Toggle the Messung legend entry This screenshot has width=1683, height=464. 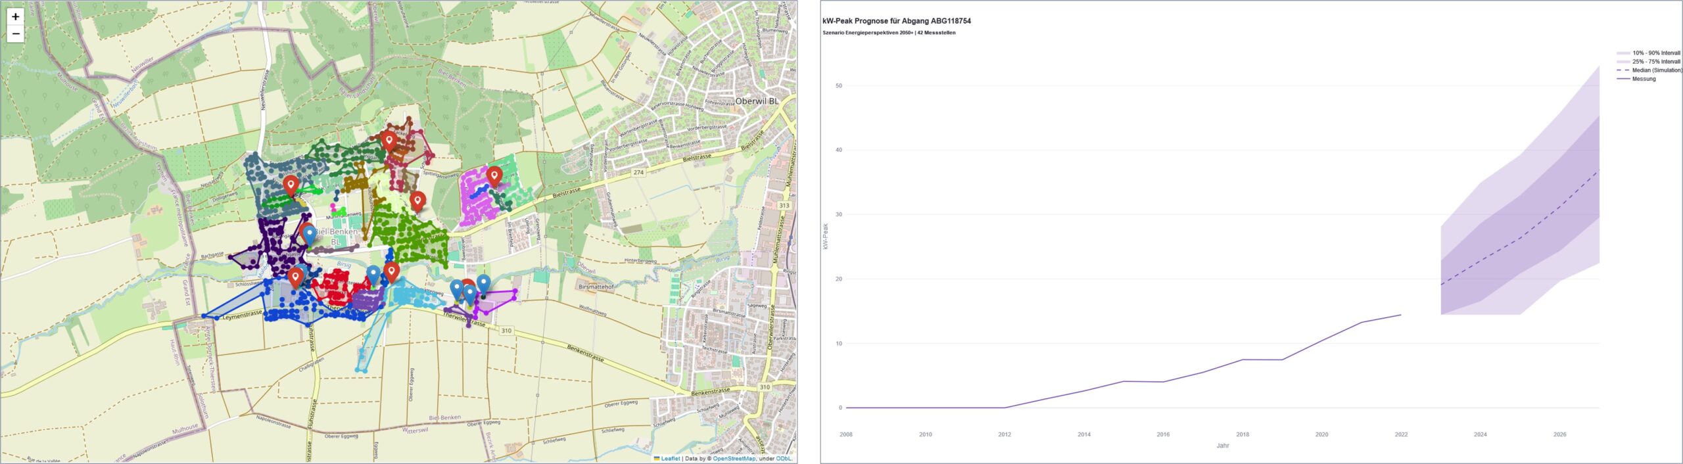(1644, 79)
